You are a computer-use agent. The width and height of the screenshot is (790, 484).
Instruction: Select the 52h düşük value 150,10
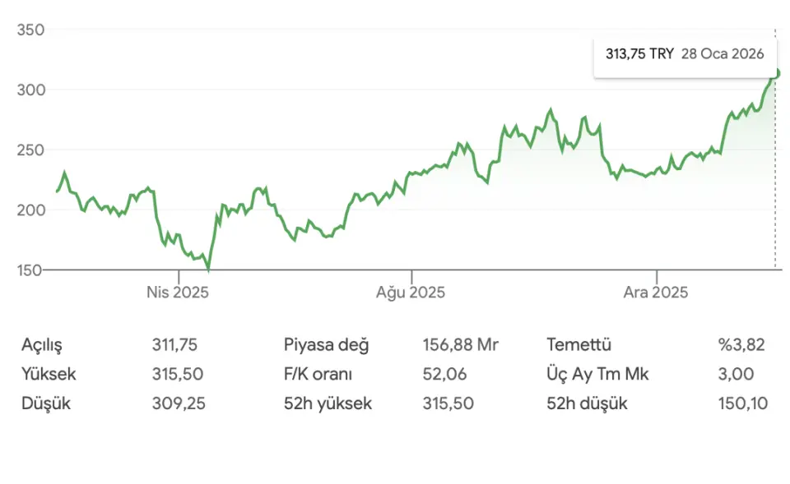pyautogui.click(x=741, y=404)
